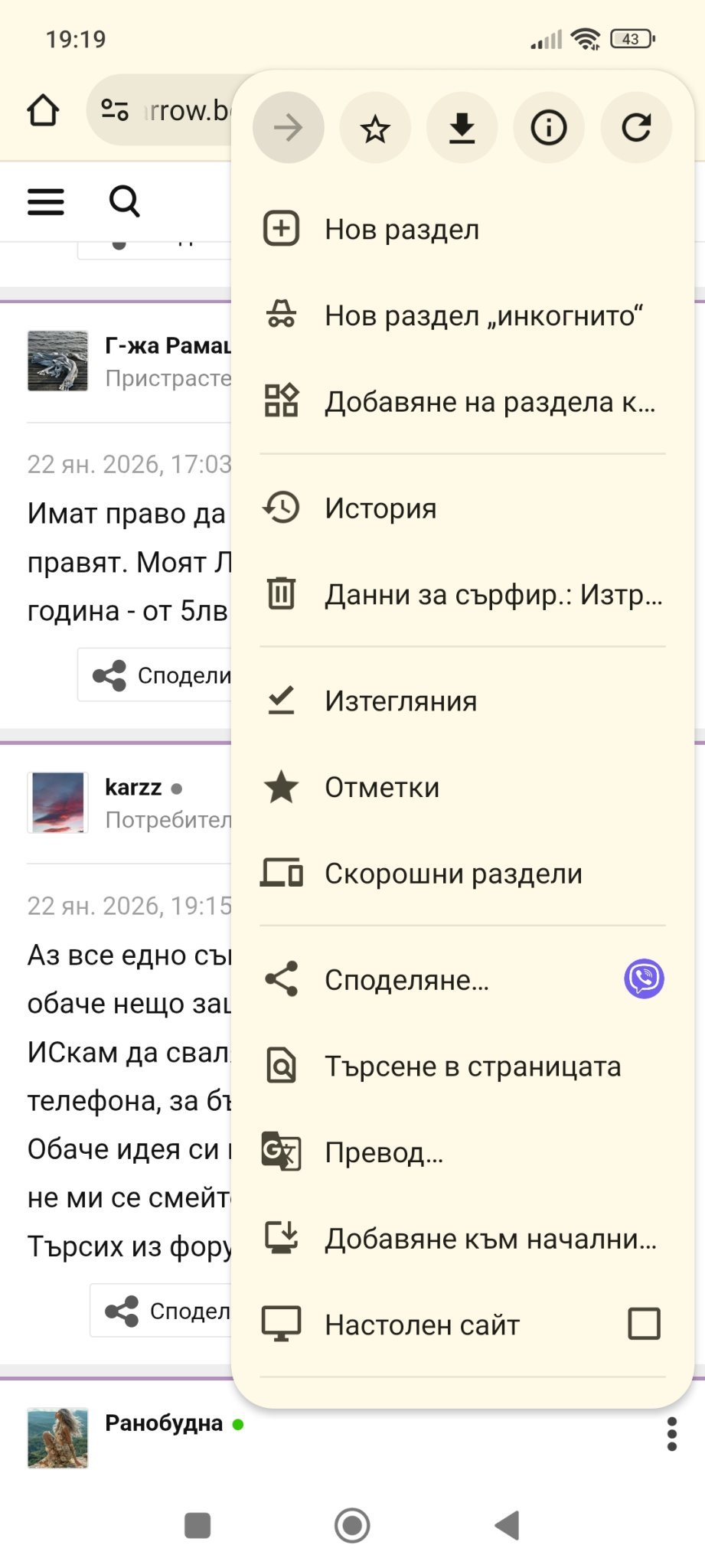Open site settings icon in address bar
The image size is (705, 1568).
(x=115, y=111)
